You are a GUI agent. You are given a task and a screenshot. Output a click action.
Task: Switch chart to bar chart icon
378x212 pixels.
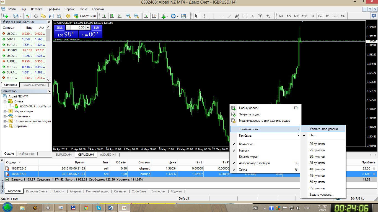click(104, 16)
